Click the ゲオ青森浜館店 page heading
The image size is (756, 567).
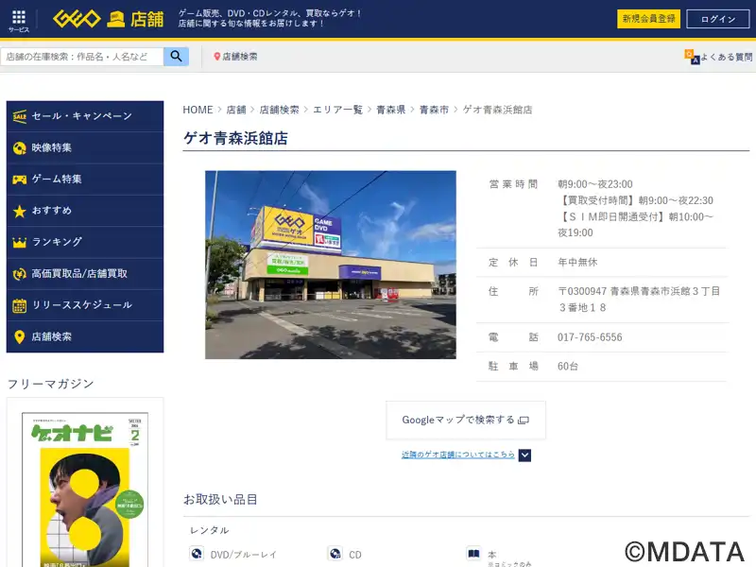click(x=235, y=138)
